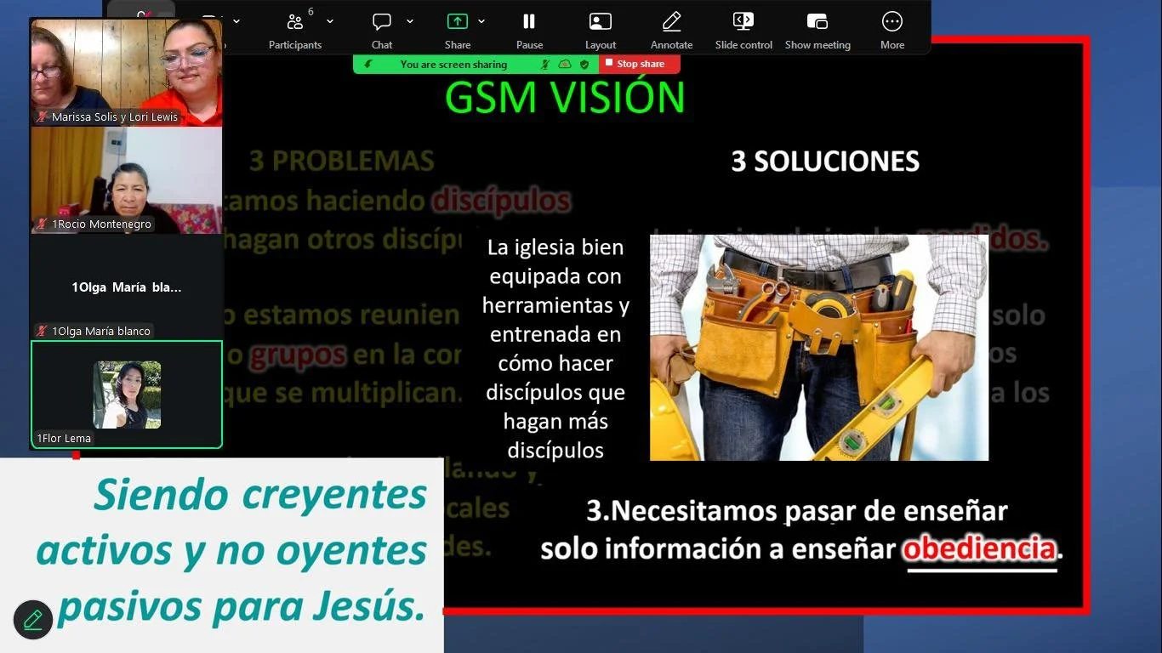Click the "3 SOLUCIONES" heading
The height and width of the screenshot is (653, 1162).
825,162
